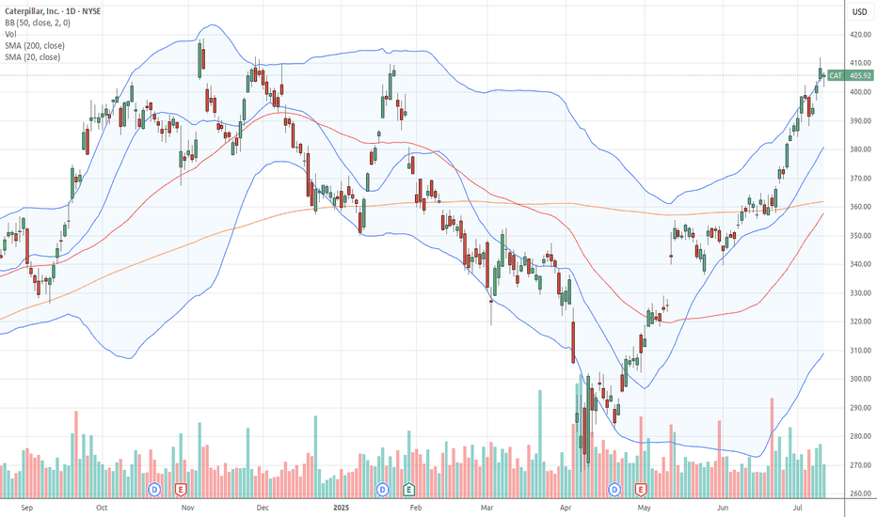
Task: Click the Dec label on time axis
Action: click(x=263, y=508)
